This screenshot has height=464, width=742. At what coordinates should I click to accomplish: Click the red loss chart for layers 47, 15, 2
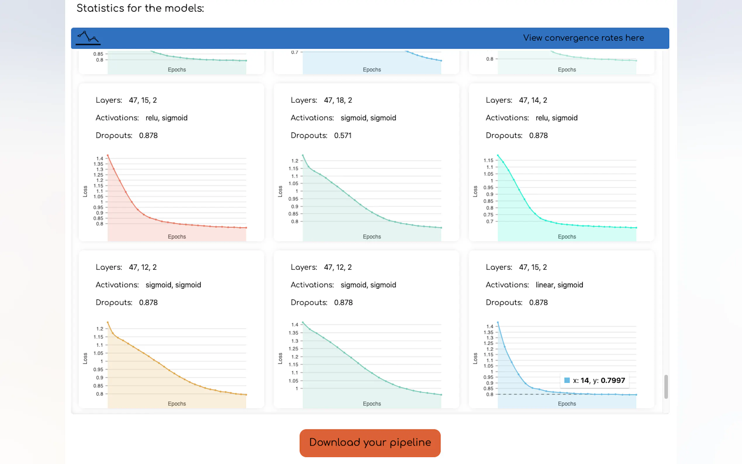click(x=177, y=196)
